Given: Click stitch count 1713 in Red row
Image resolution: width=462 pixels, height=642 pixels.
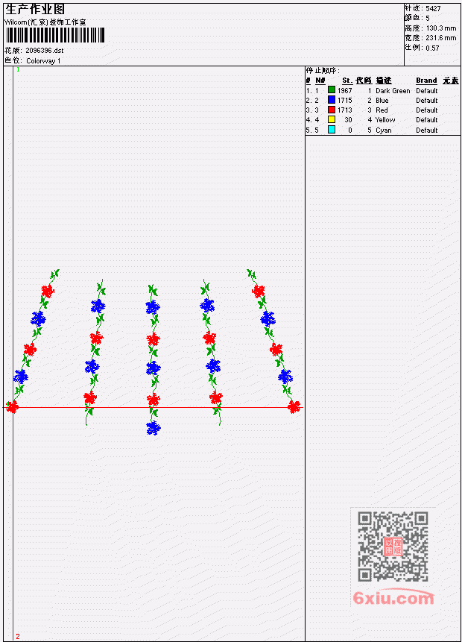Looking at the screenshot, I should click(x=344, y=110).
